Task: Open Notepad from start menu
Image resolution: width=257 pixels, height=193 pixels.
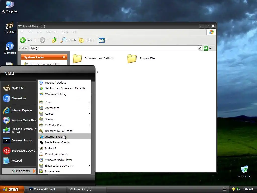Action: [19, 161]
